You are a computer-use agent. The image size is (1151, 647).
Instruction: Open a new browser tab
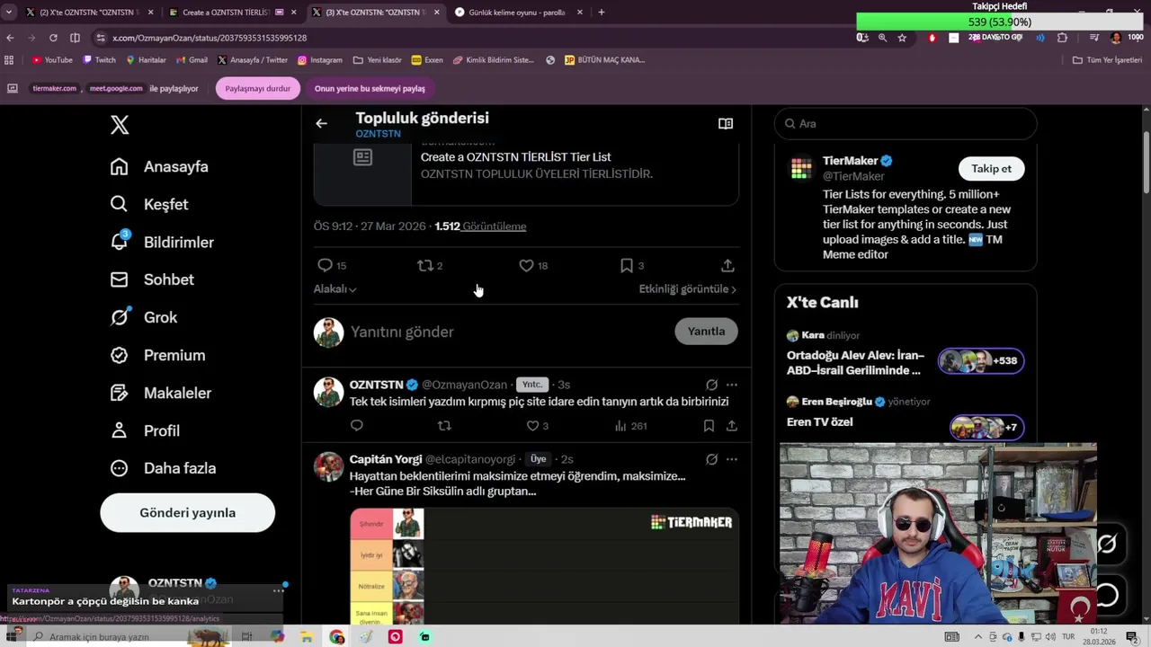pos(602,13)
